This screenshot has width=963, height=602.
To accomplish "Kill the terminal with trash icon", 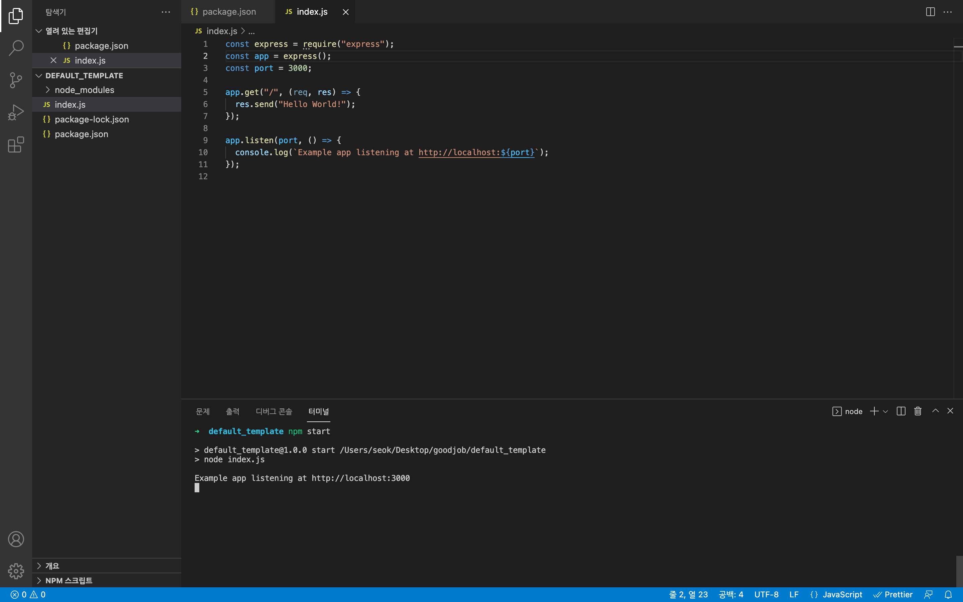I will click(x=918, y=411).
